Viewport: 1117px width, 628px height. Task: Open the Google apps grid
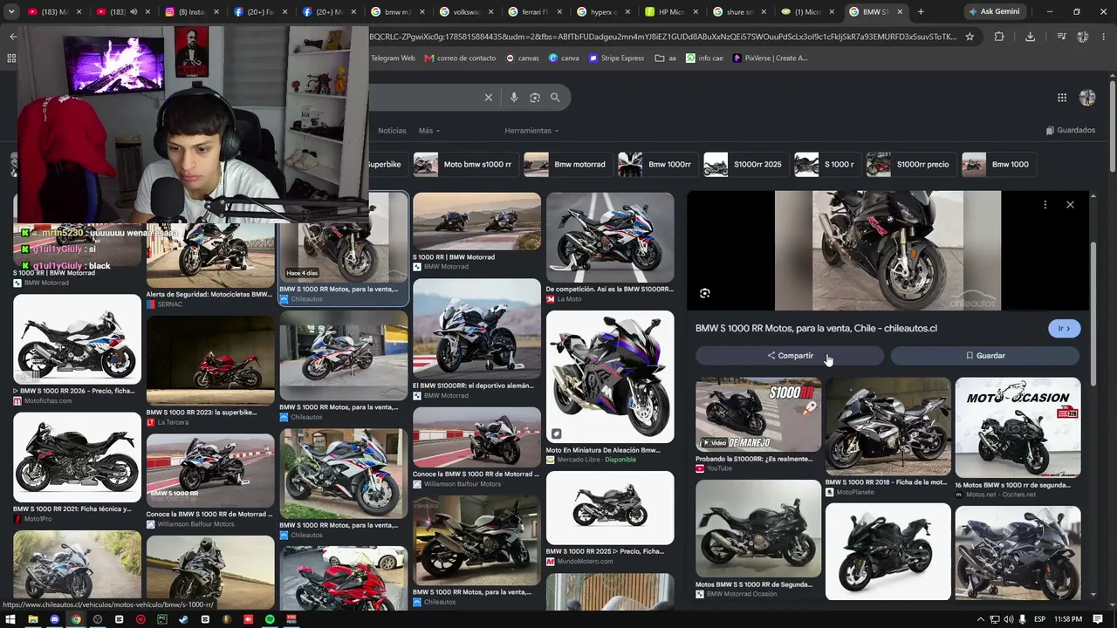click(x=1062, y=98)
